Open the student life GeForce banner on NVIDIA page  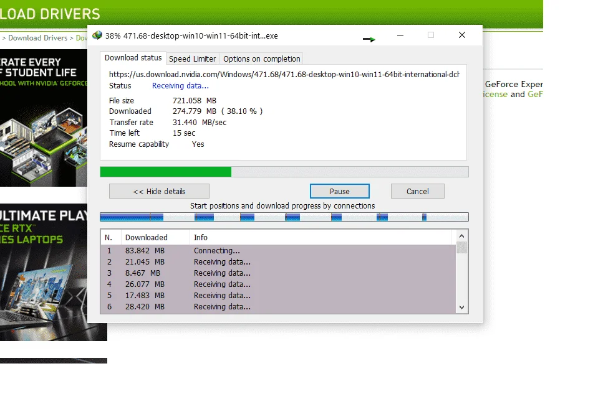(x=44, y=118)
